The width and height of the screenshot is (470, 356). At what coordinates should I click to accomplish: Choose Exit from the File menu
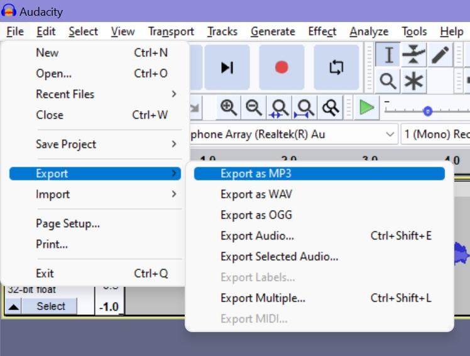pos(95,274)
